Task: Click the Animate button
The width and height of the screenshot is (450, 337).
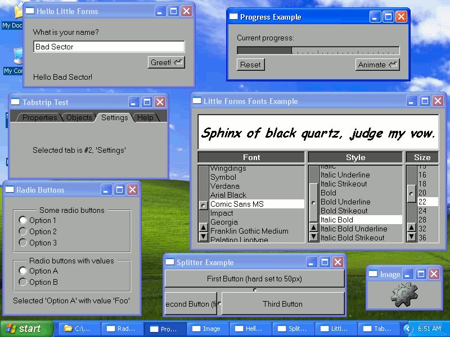Action: (x=377, y=65)
